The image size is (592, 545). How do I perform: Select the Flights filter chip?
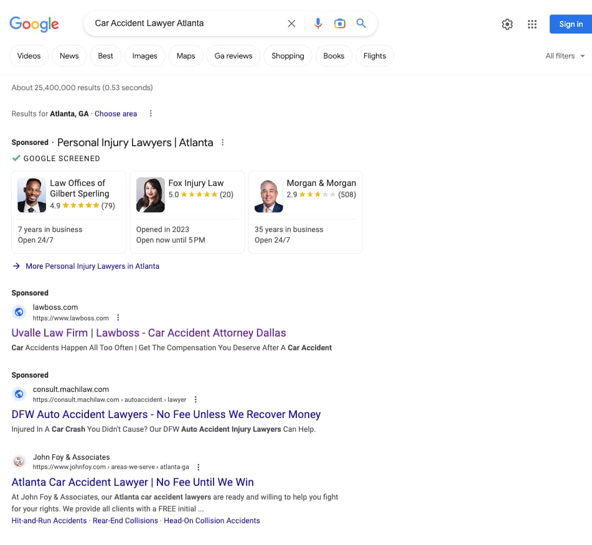pyautogui.click(x=375, y=56)
